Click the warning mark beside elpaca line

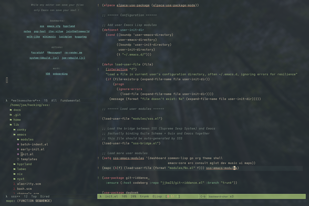click(98, 5)
